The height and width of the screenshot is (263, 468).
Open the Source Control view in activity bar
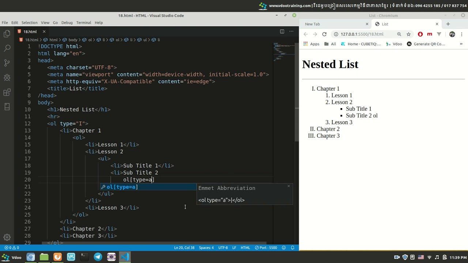[x=7, y=63]
